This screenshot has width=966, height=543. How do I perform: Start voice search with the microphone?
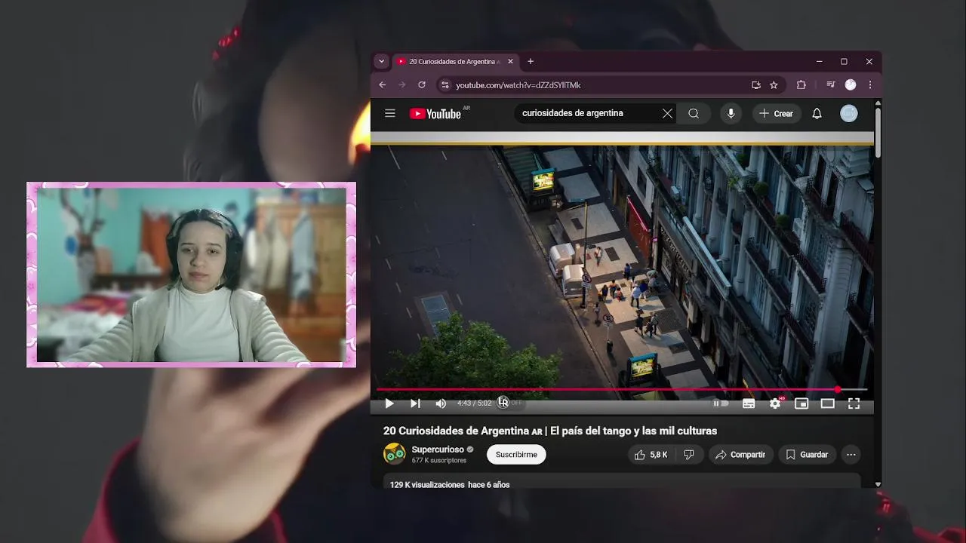pos(731,113)
